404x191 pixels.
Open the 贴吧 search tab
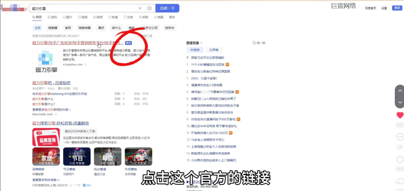pyautogui.click(x=98, y=17)
